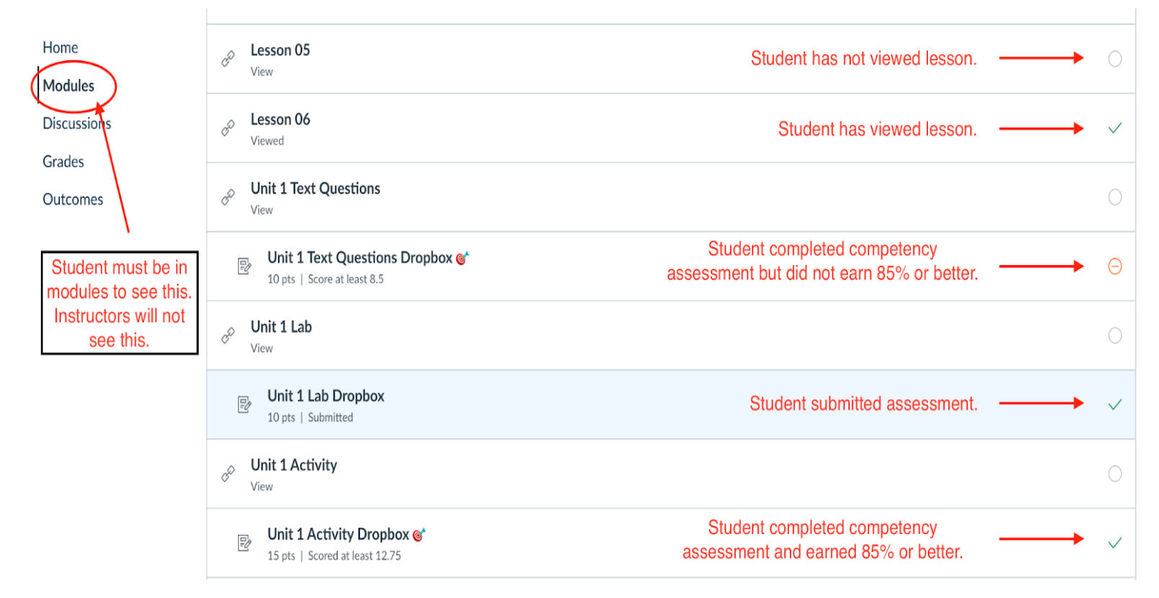Click the orange incomplete indicator for Text Questions Dropbox
Viewport: 1159px width, 598px height.
pyautogui.click(x=1114, y=267)
